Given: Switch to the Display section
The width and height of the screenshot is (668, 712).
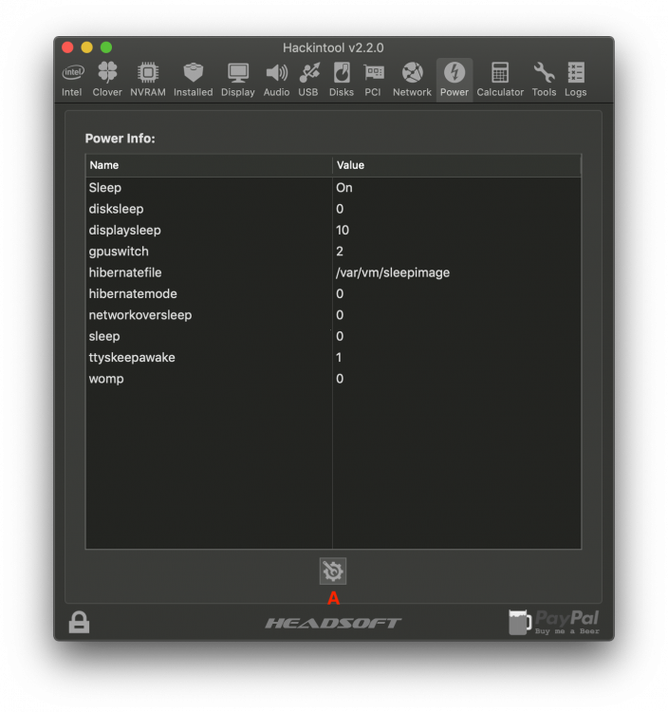Looking at the screenshot, I should click(x=238, y=80).
